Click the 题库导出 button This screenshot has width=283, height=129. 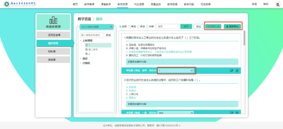pyautogui.click(x=232, y=27)
